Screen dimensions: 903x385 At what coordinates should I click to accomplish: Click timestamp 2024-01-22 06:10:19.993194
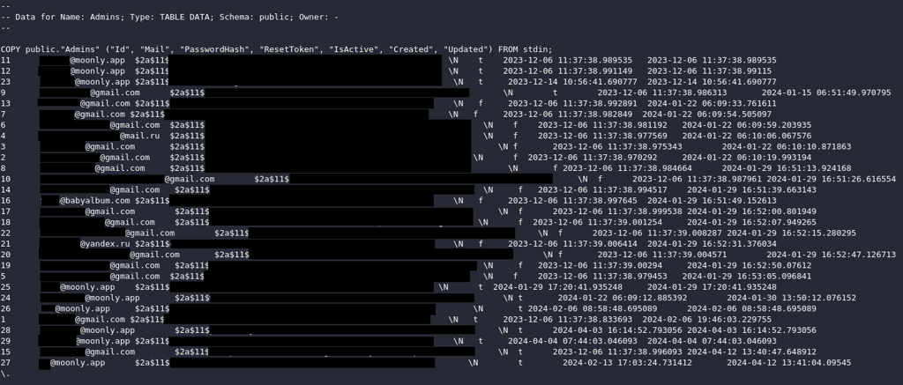point(746,158)
